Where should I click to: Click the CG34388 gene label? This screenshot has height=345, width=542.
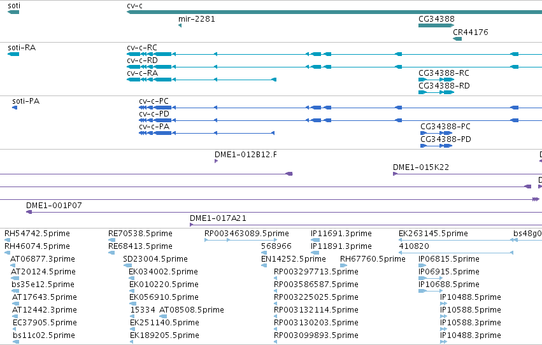click(436, 19)
